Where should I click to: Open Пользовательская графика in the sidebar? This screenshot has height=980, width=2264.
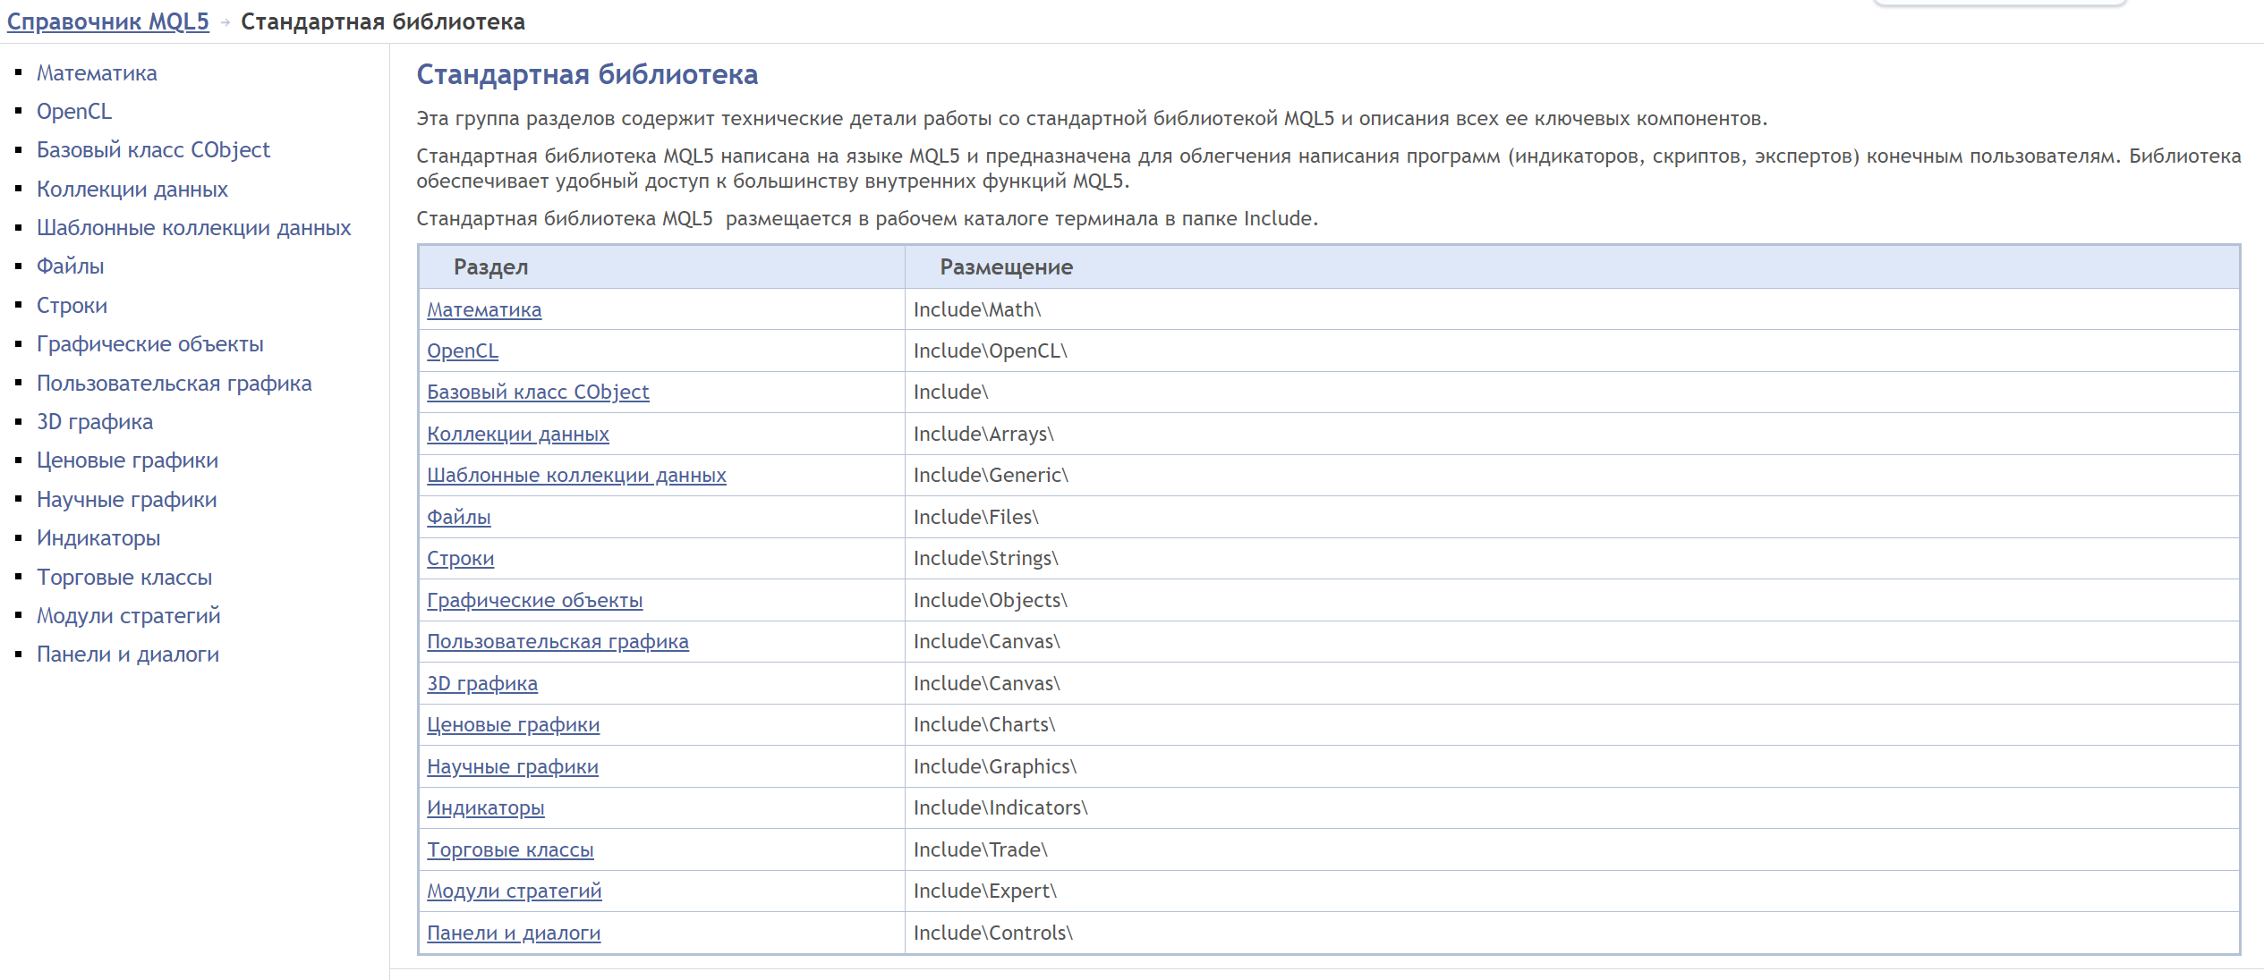[174, 384]
